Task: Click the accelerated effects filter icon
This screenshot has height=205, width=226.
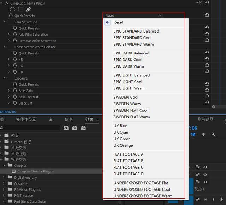Action: (66, 128)
